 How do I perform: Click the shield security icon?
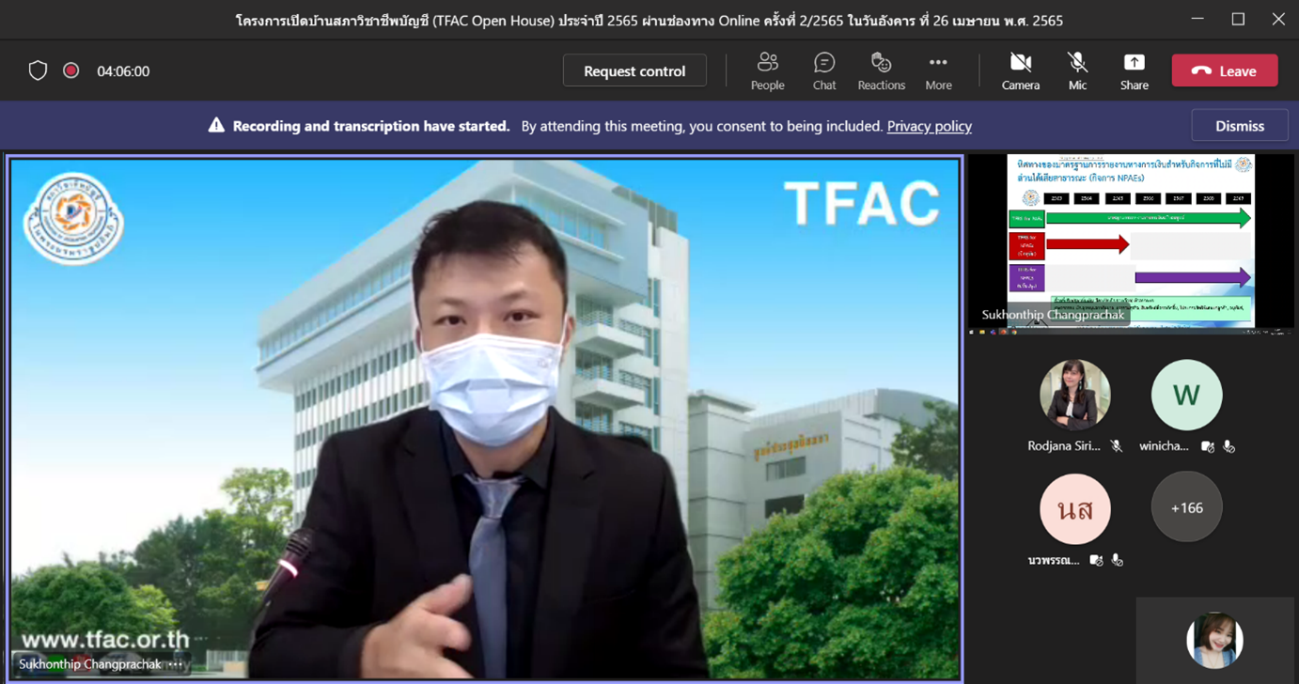(38, 70)
